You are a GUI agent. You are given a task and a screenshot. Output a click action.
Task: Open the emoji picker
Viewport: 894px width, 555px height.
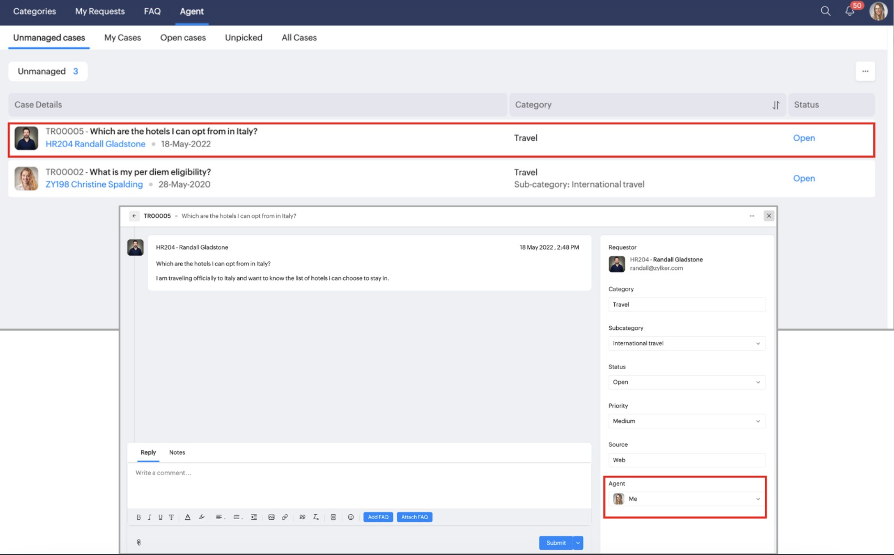(x=351, y=517)
